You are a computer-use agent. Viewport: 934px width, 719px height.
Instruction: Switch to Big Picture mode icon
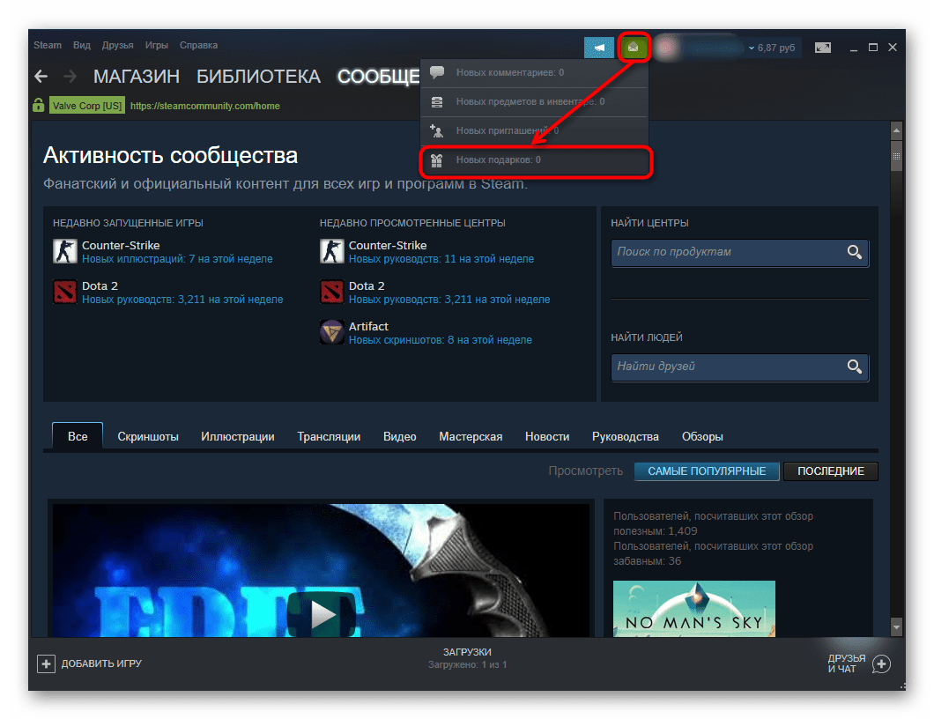[823, 47]
